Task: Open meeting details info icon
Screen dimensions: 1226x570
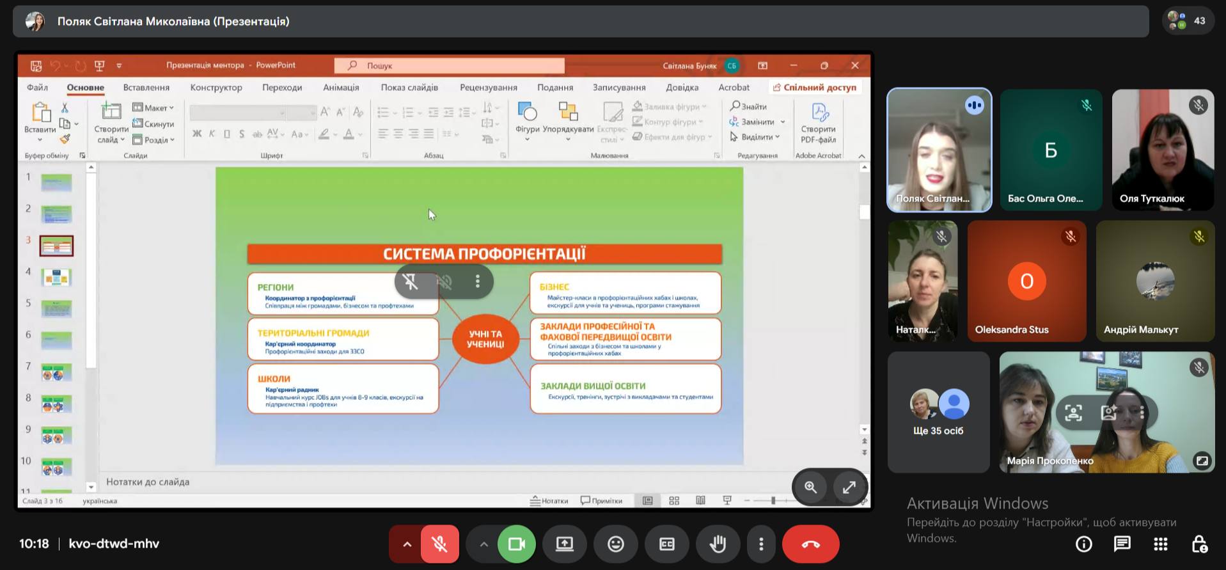Action: coord(1083,544)
